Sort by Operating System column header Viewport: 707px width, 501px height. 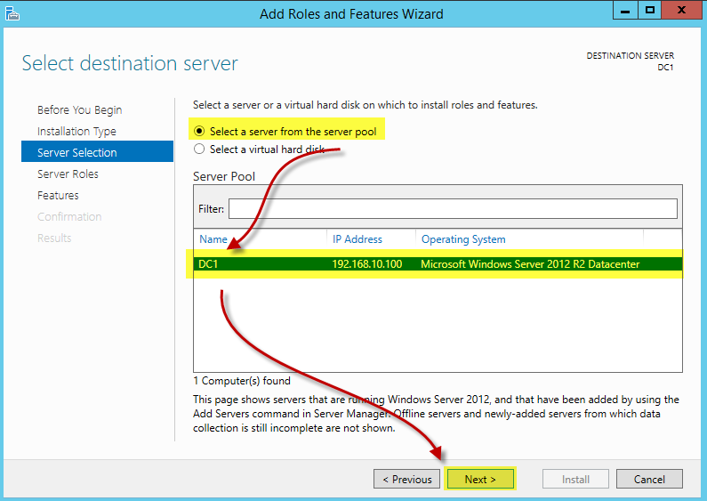point(463,239)
